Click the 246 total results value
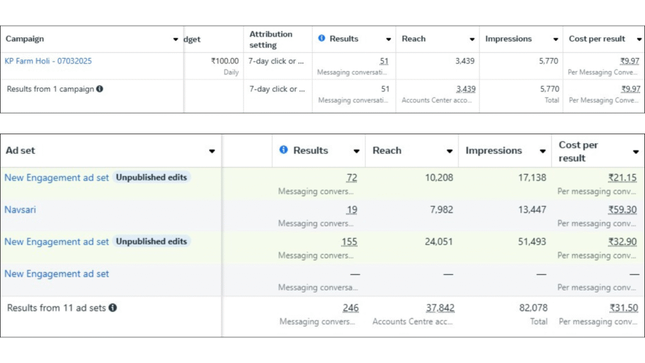The height and width of the screenshot is (363, 645). tap(351, 308)
